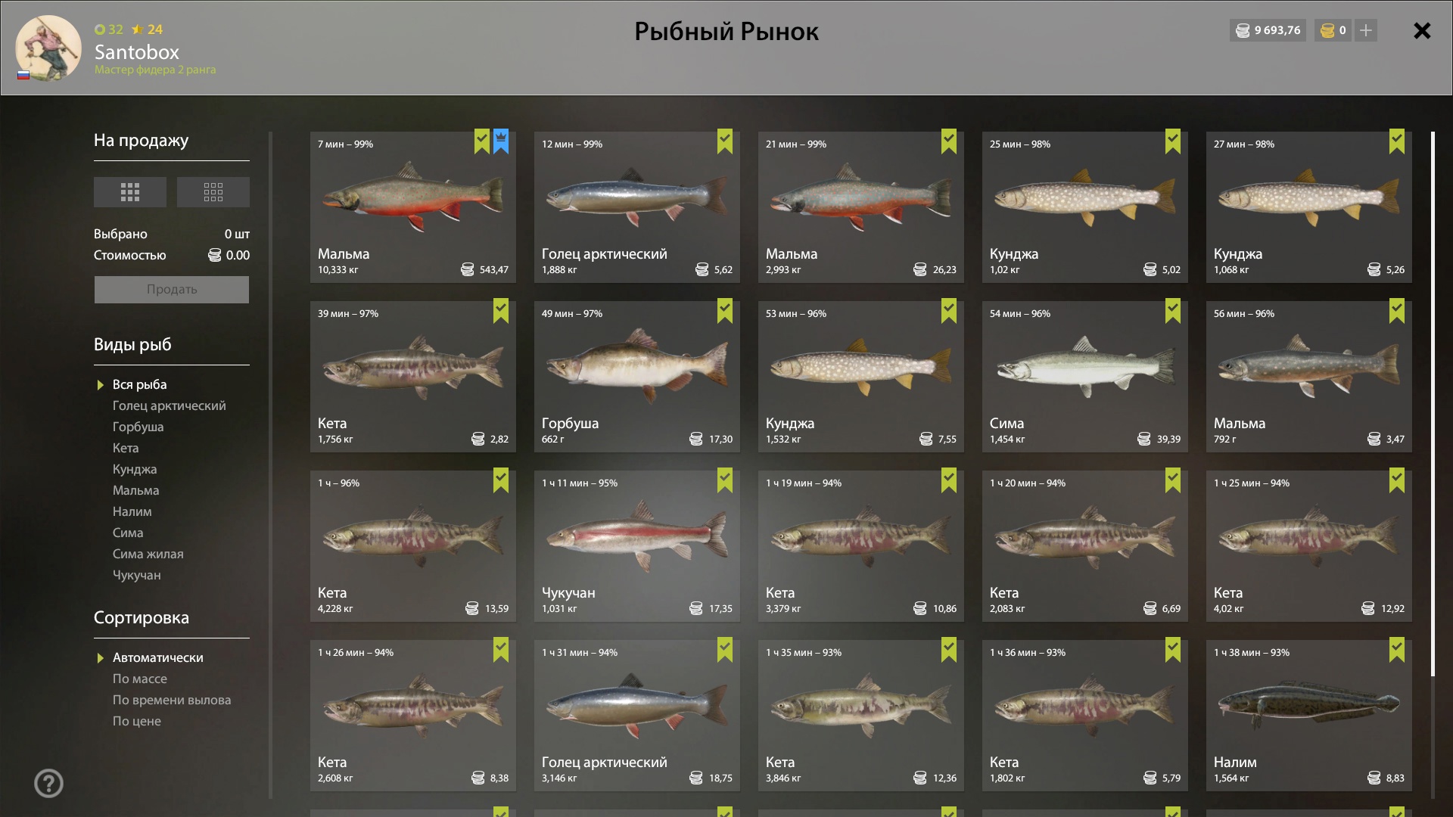Click the blue crown trophy badge on Мальма
This screenshot has width=1453, height=817.
501,141
